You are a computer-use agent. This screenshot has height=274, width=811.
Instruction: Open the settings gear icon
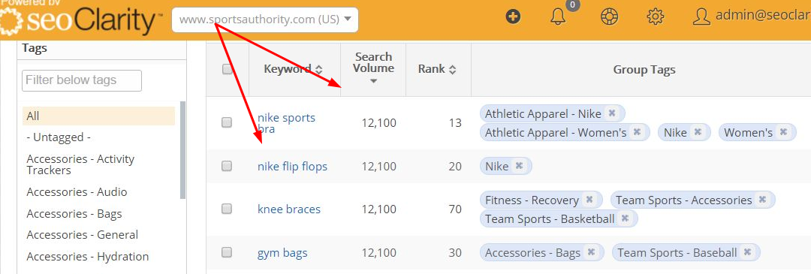click(x=656, y=17)
